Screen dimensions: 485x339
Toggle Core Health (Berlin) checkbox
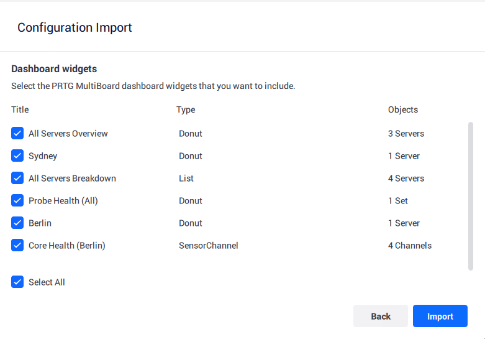[17, 245]
